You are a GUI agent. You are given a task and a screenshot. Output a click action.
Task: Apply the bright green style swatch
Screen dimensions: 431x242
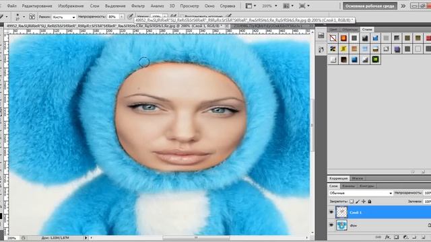pyautogui.click(x=375, y=59)
